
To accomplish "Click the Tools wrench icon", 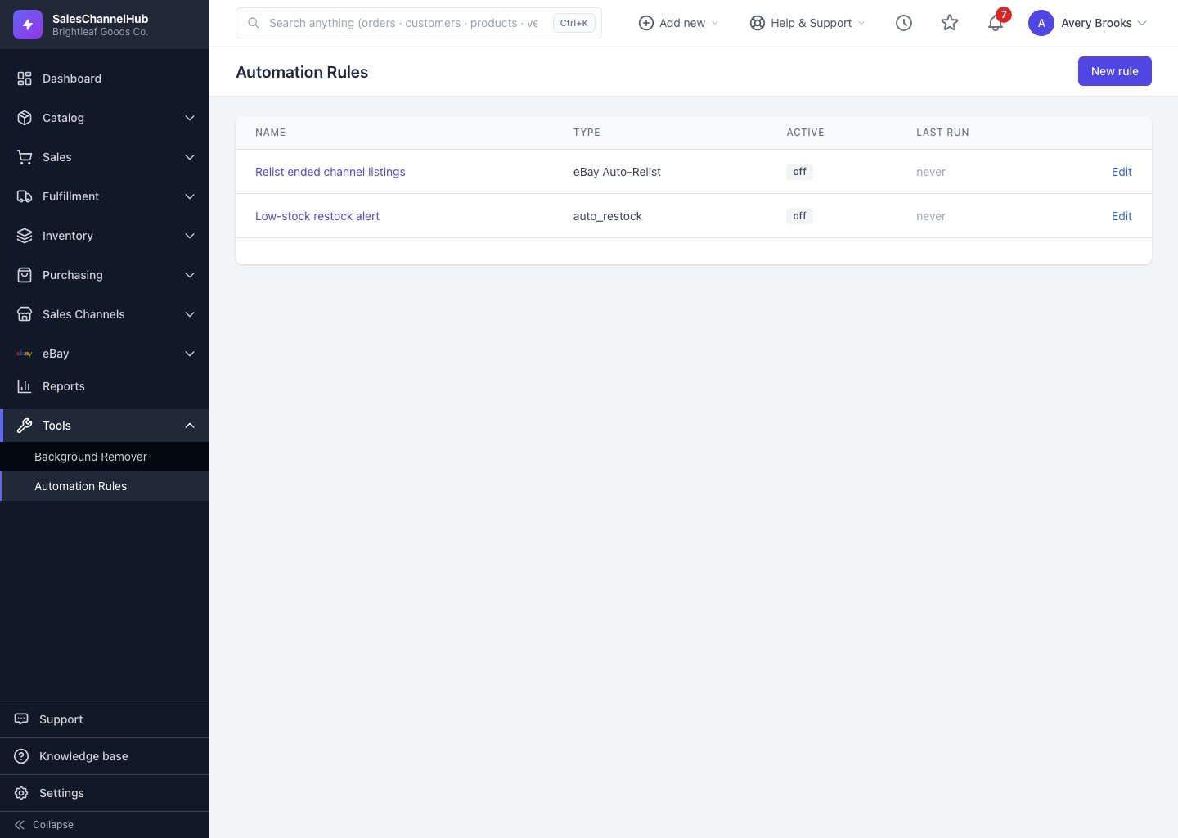I will coord(25,426).
